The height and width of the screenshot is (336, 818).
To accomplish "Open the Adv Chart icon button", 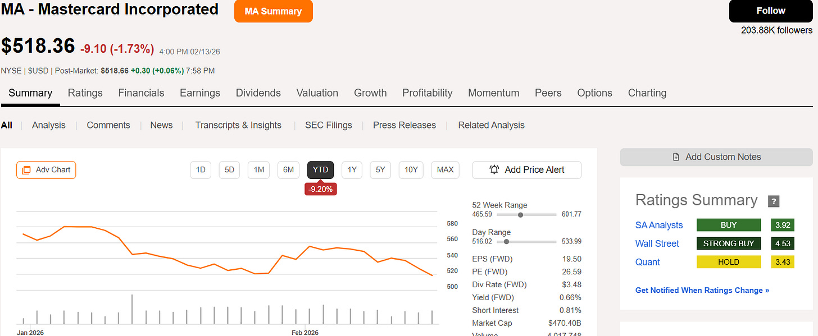I will click(46, 170).
